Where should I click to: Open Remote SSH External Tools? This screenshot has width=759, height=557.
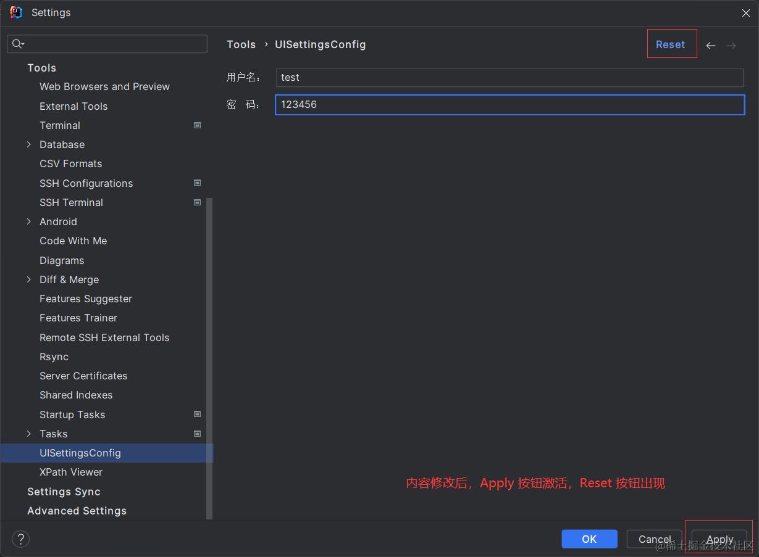tap(104, 337)
